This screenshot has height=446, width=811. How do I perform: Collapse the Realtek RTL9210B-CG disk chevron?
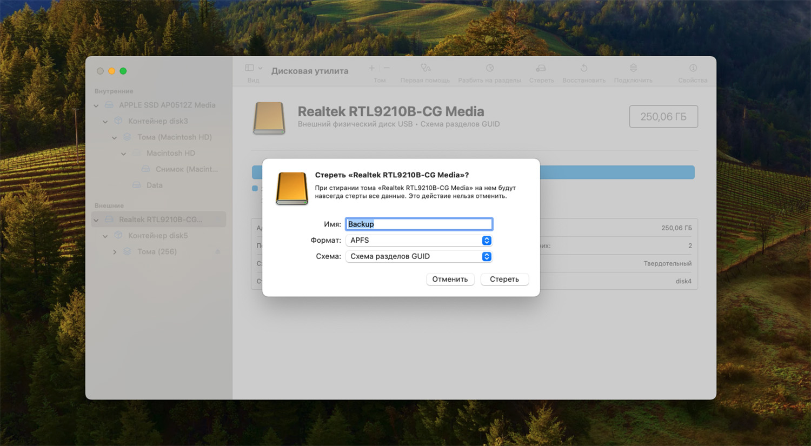coord(96,220)
